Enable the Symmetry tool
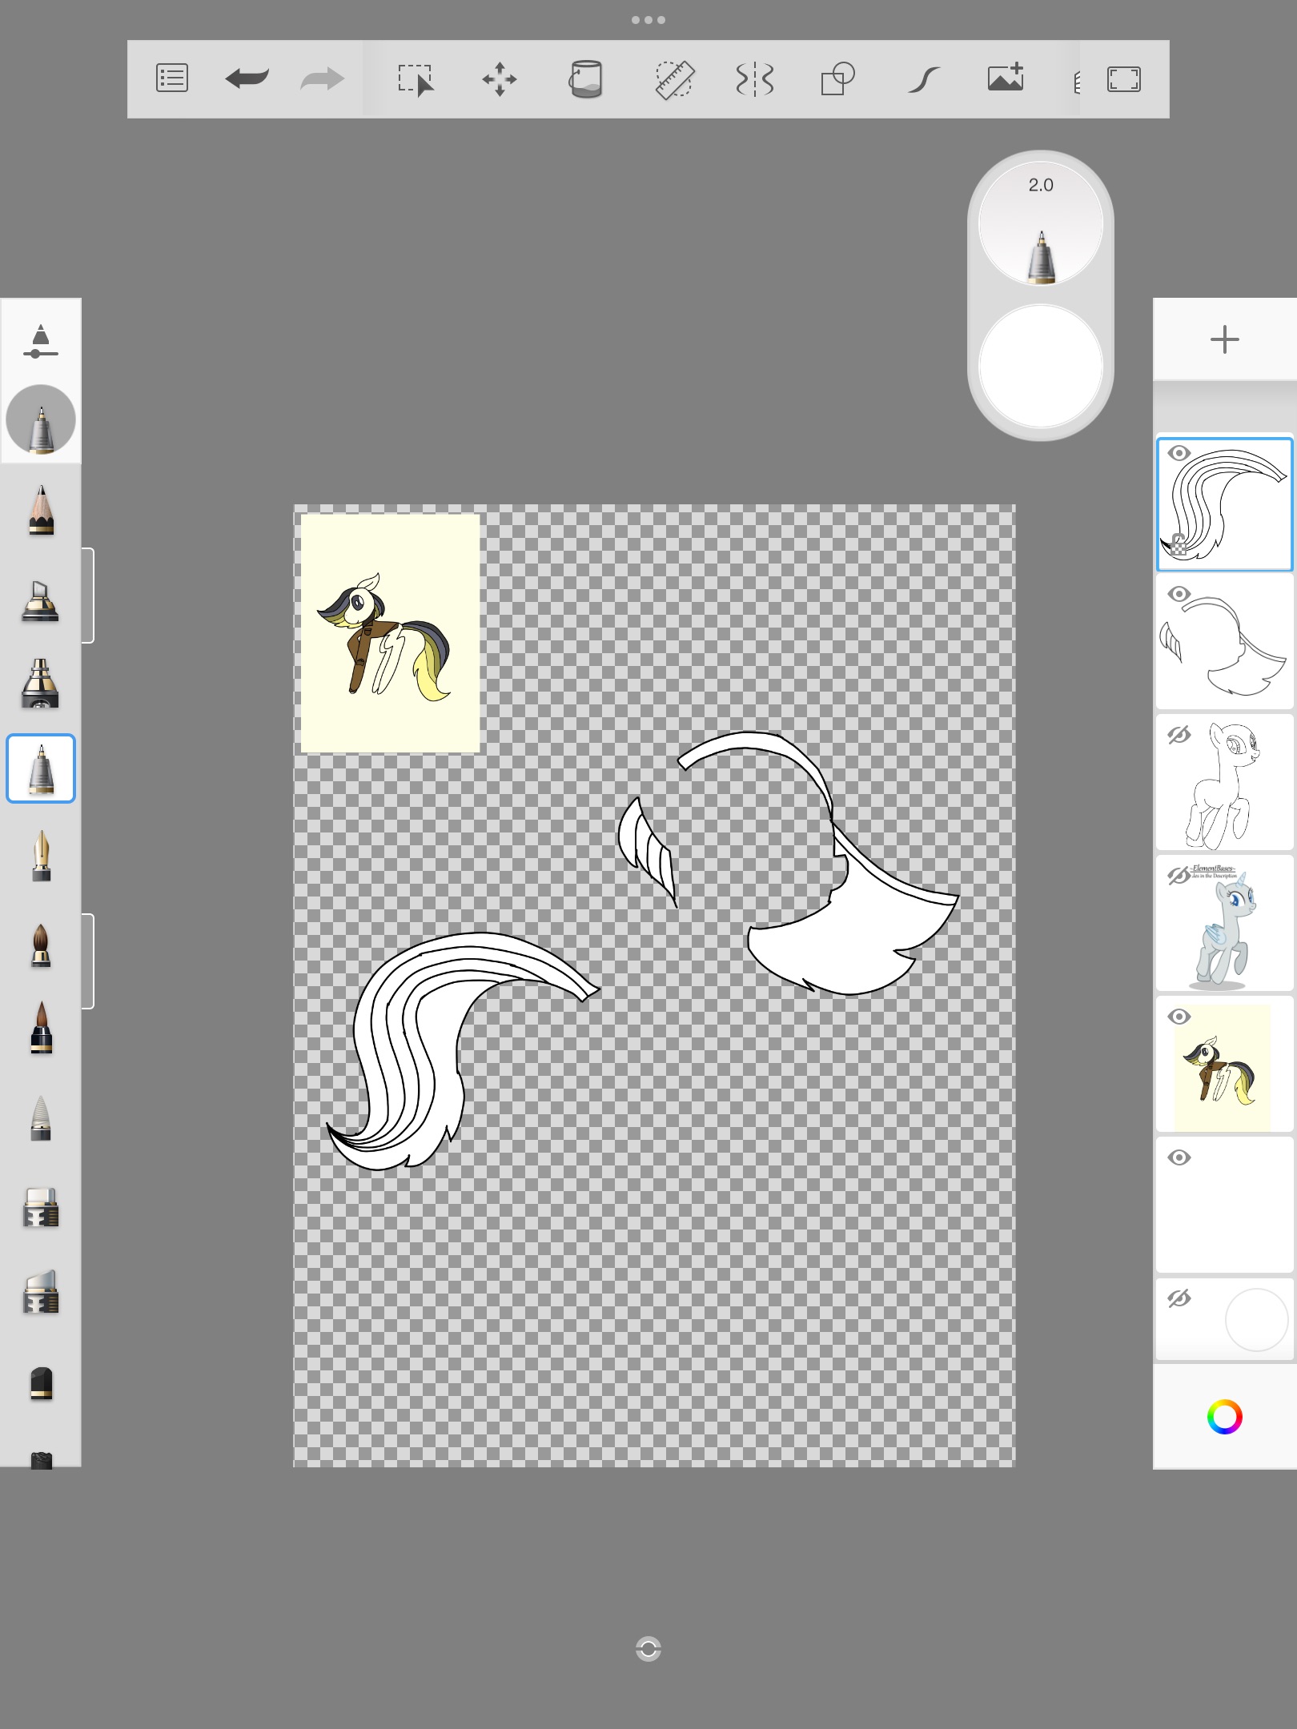1297x1729 pixels. pos(754,79)
